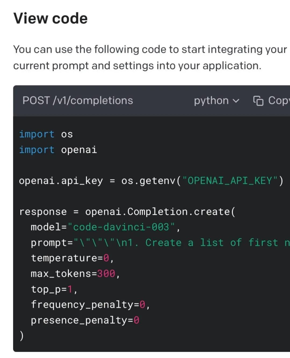Click the POST /v1/completions endpoint label

78,100
